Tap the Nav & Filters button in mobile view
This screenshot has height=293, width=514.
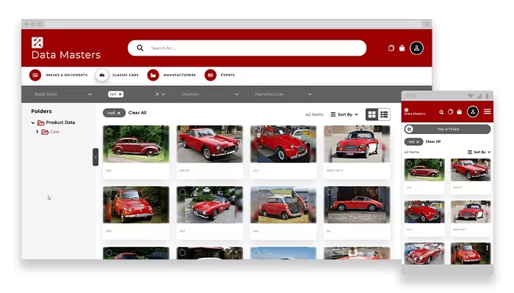(x=448, y=129)
